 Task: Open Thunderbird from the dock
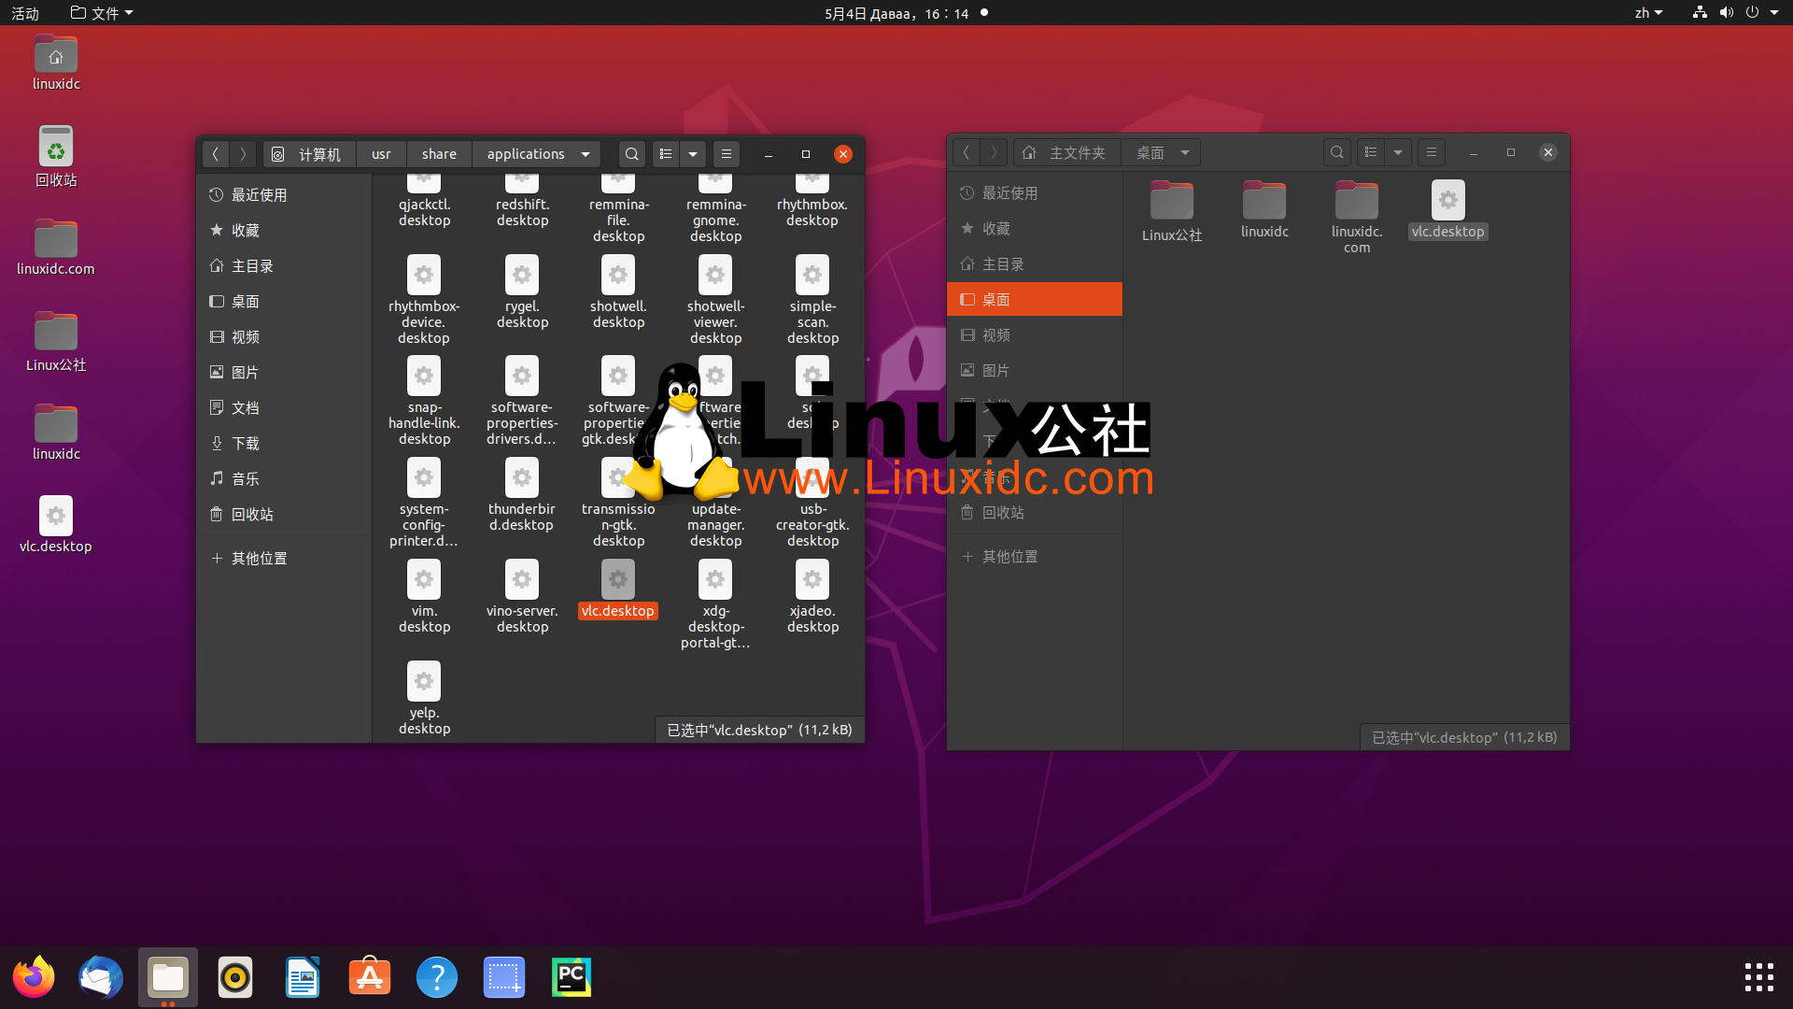tap(100, 976)
